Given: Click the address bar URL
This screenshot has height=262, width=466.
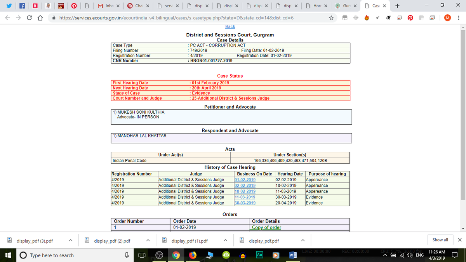Looking at the screenshot, I should [x=177, y=18].
